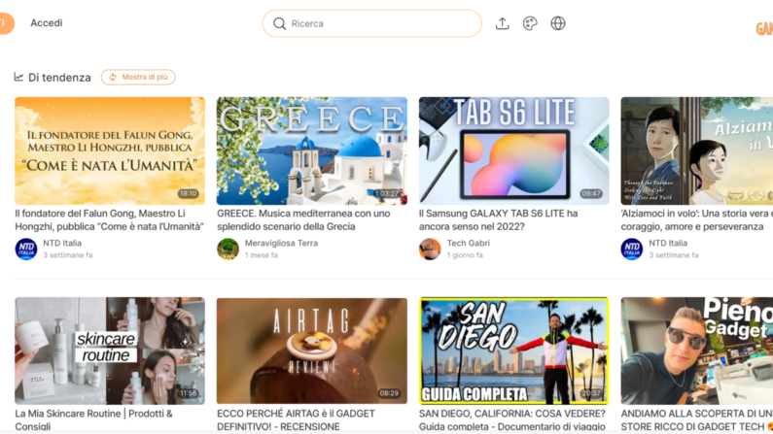Open the San Diego Guida Completa thumbnail

tap(513, 351)
